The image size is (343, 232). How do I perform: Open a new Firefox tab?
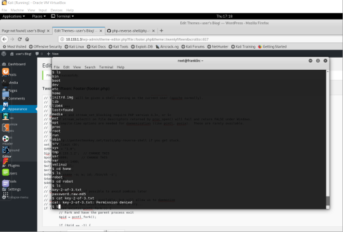161,31
